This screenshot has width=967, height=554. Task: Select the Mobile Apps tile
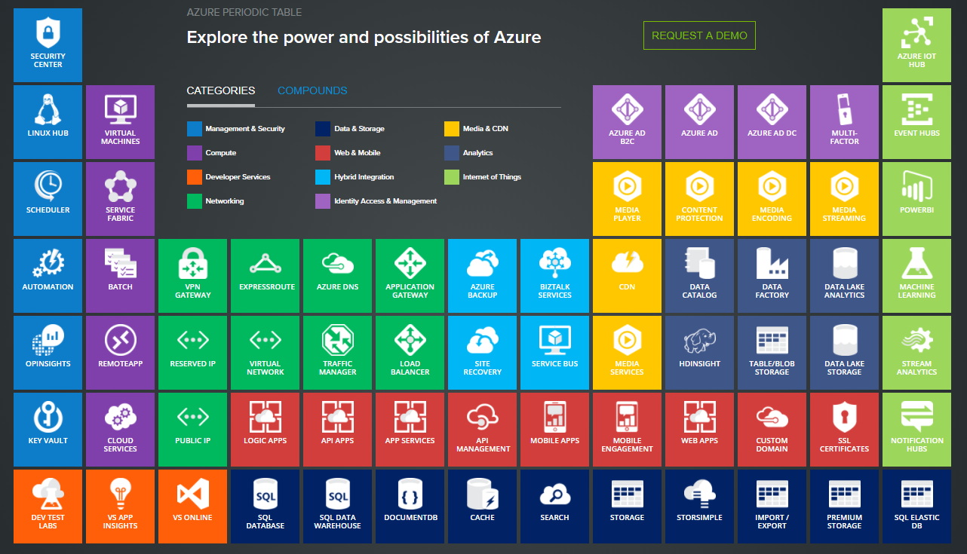pyautogui.click(x=554, y=429)
